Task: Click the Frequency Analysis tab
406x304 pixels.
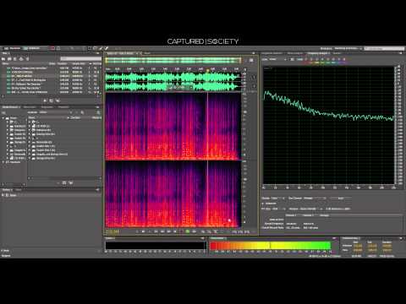Action: 319,53
